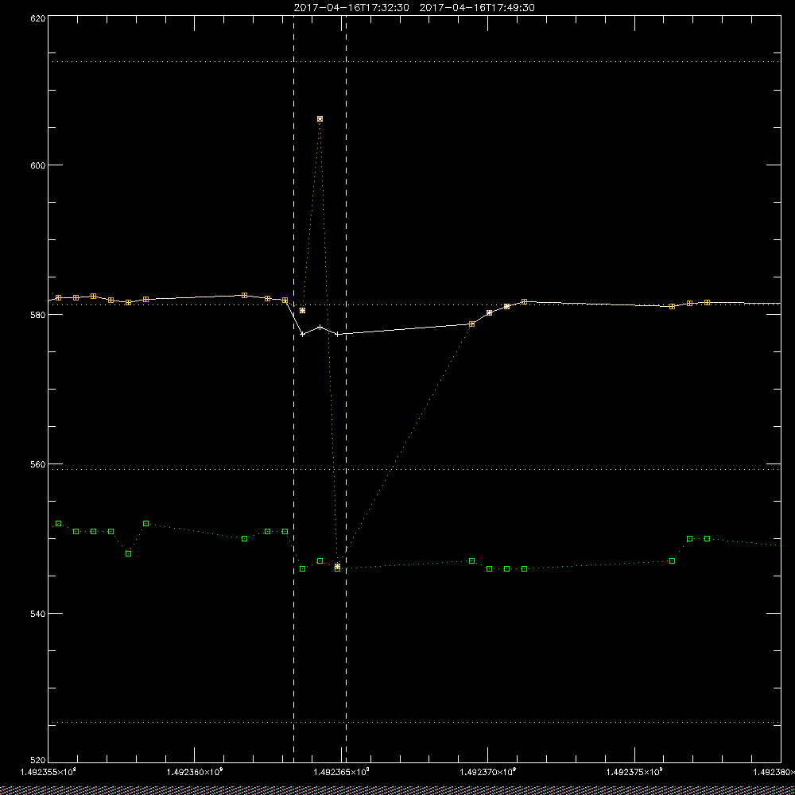
Task: Click the 1.492365×10⁹ x-axis label
Action: point(342,772)
